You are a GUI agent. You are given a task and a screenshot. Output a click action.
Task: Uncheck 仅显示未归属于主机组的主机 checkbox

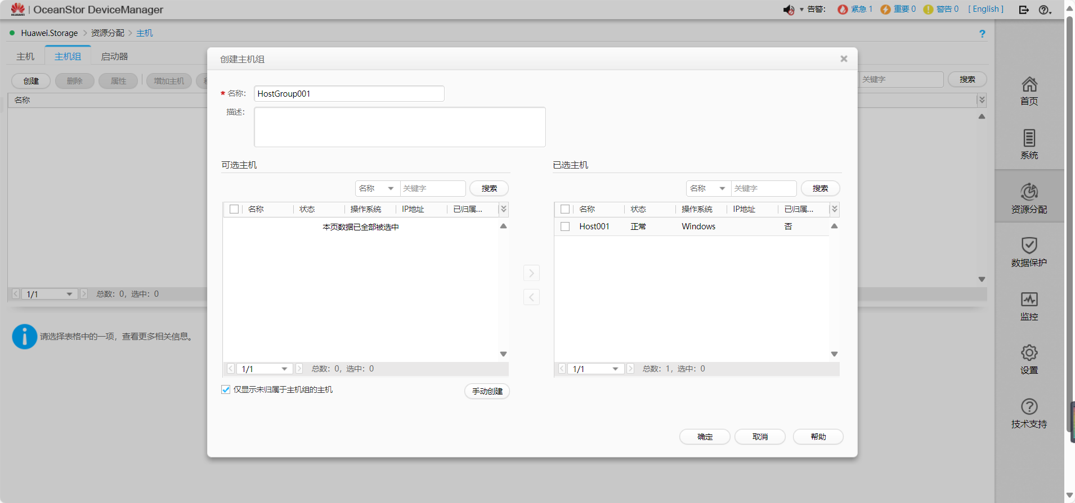(226, 389)
